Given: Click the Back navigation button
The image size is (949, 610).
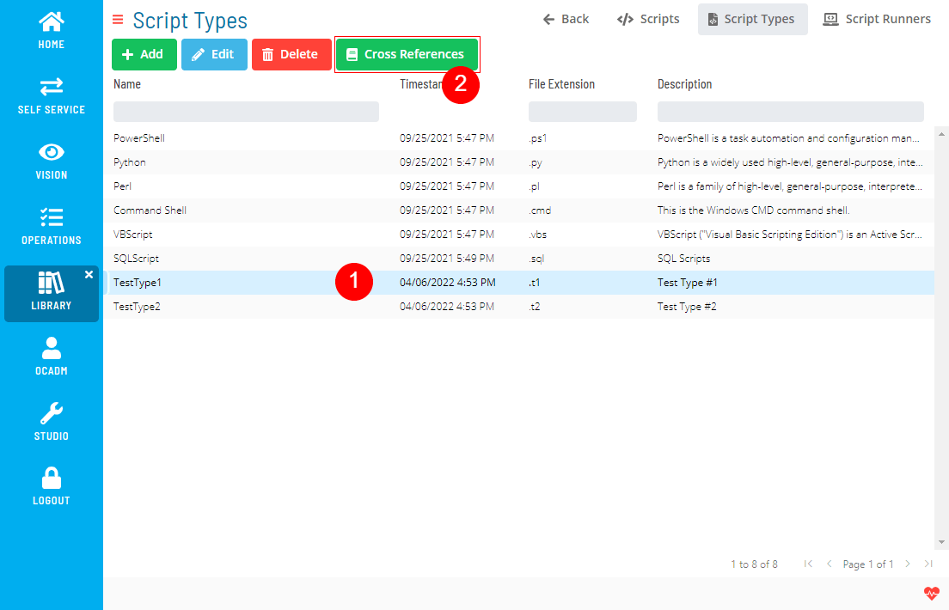Looking at the screenshot, I should point(566,19).
